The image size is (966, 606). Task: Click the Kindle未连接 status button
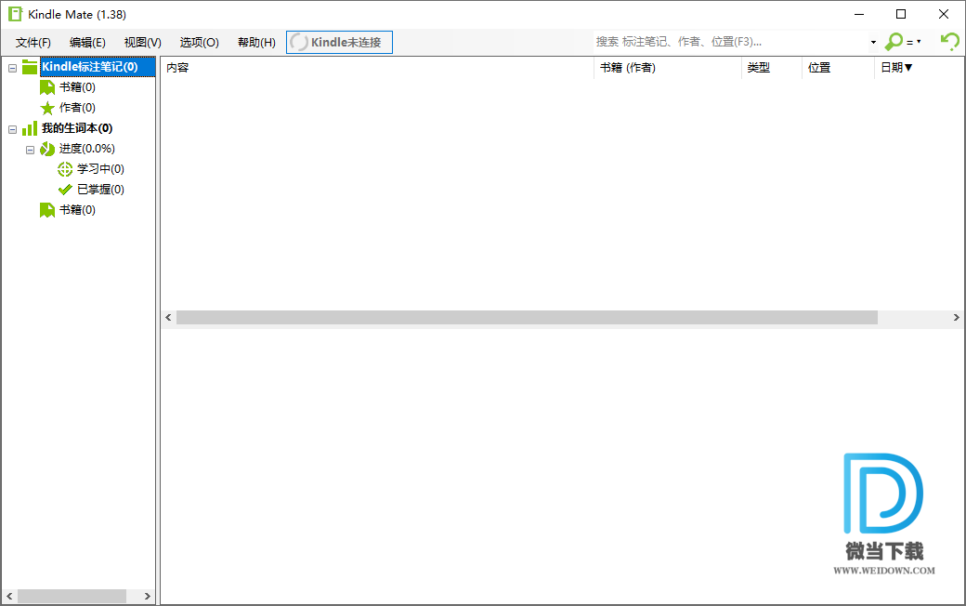339,43
